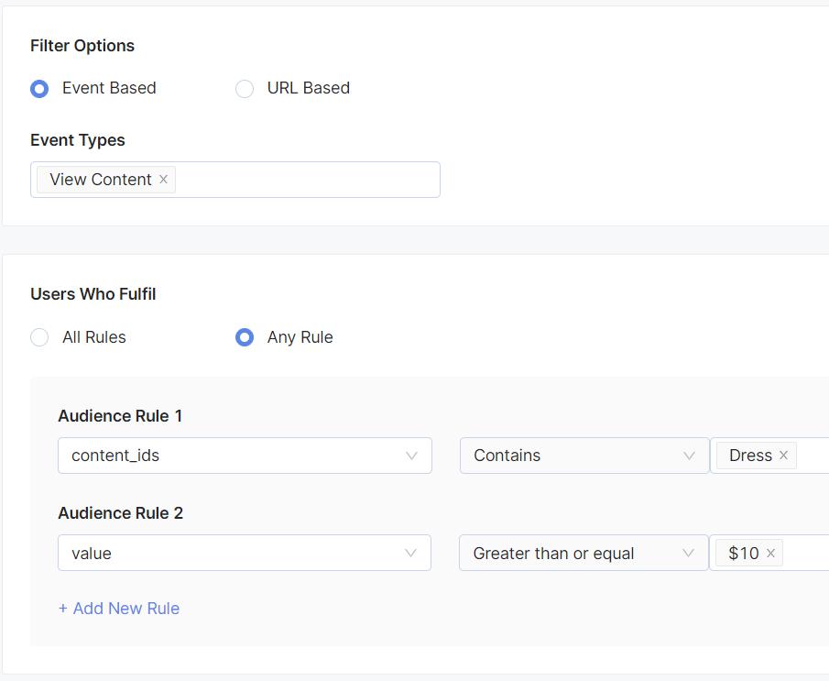829x681 pixels.
Task: Remove the View Content event tag
Action: (163, 180)
